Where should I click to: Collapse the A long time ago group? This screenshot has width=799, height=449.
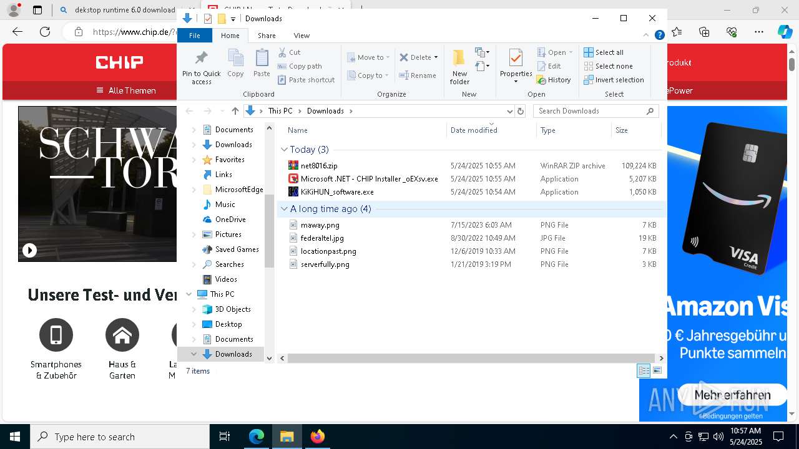(284, 209)
